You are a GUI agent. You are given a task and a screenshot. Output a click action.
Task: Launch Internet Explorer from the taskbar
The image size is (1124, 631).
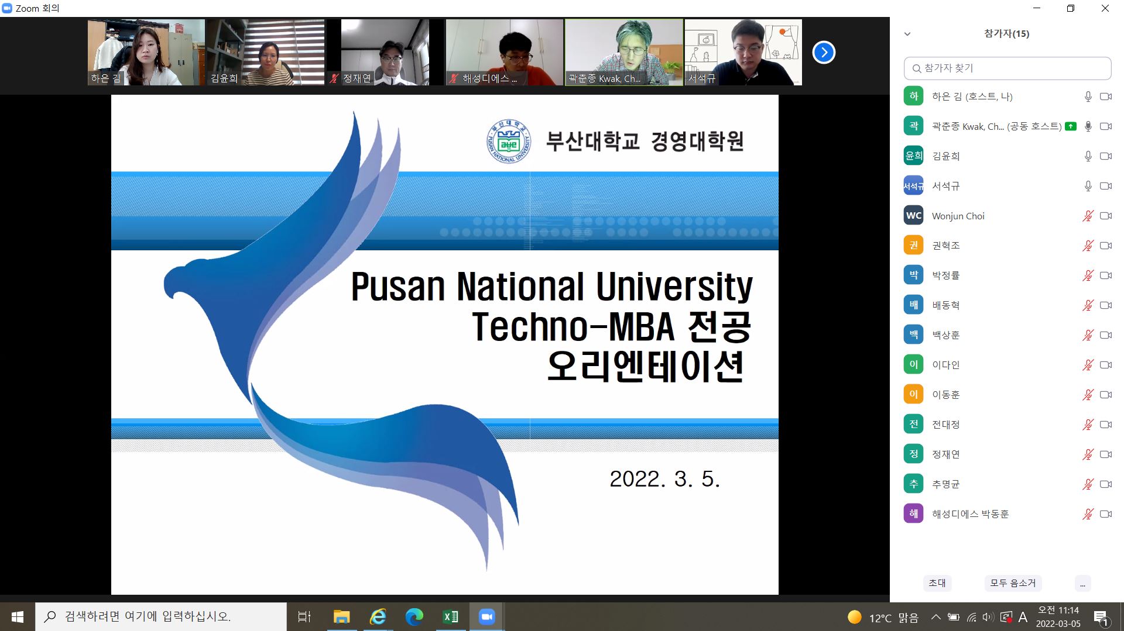coord(378,616)
